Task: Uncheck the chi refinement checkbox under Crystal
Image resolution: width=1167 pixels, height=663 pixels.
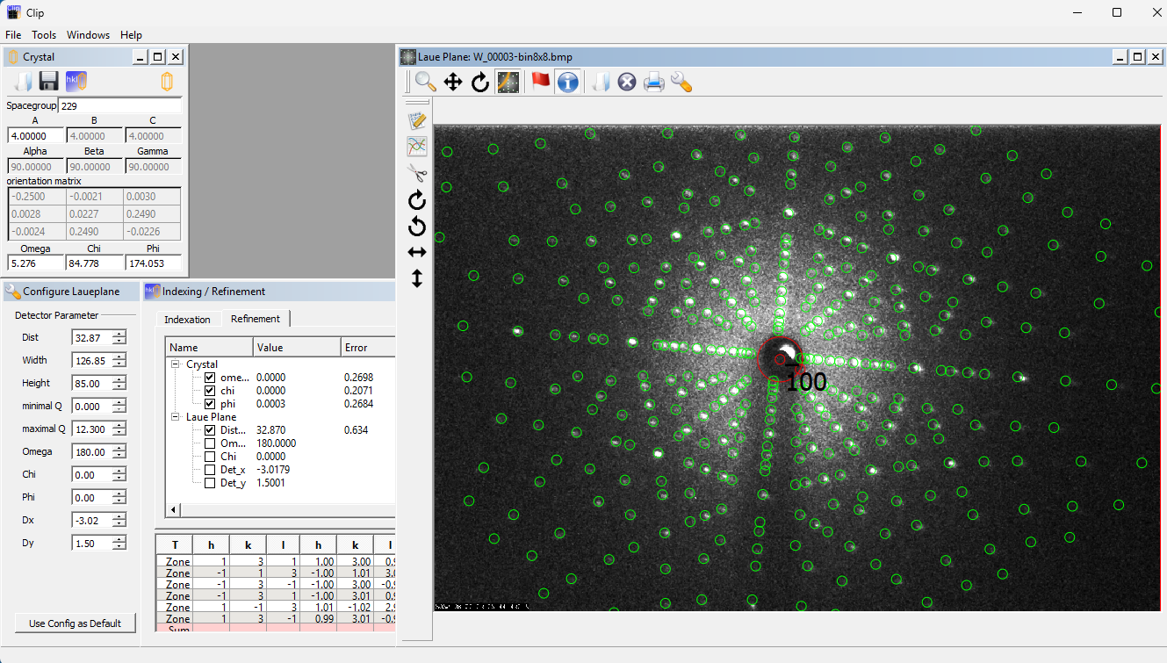Action: (x=210, y=391)
